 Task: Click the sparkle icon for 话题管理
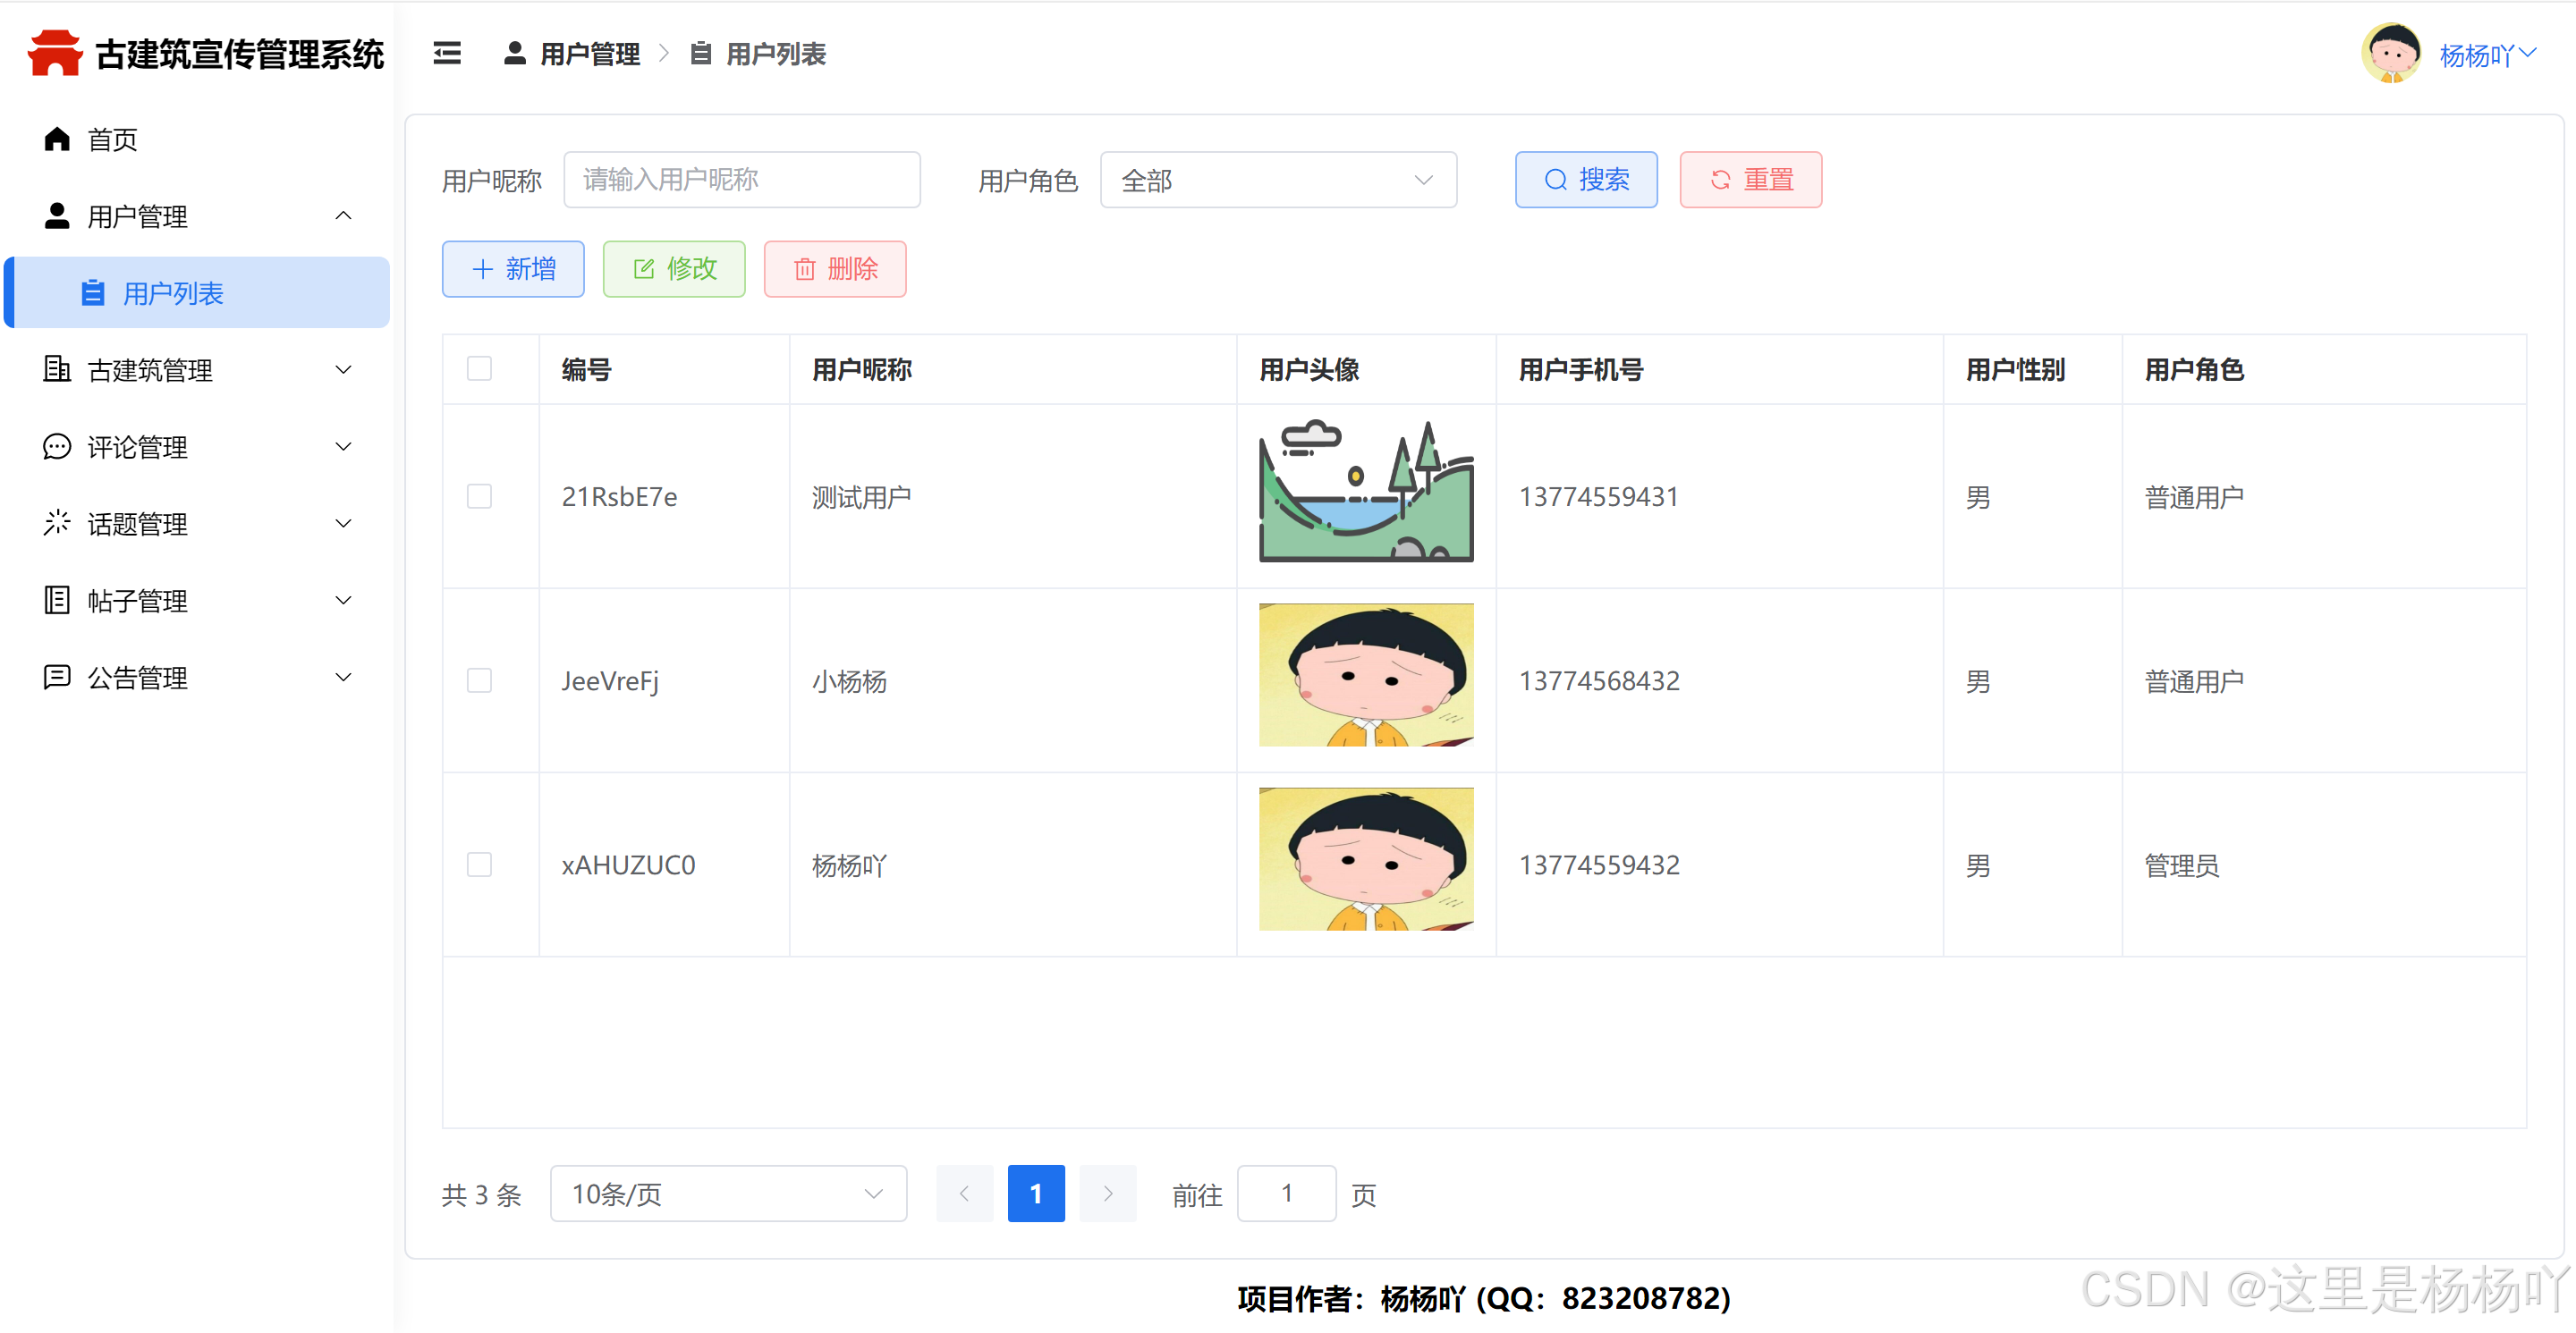57,524
